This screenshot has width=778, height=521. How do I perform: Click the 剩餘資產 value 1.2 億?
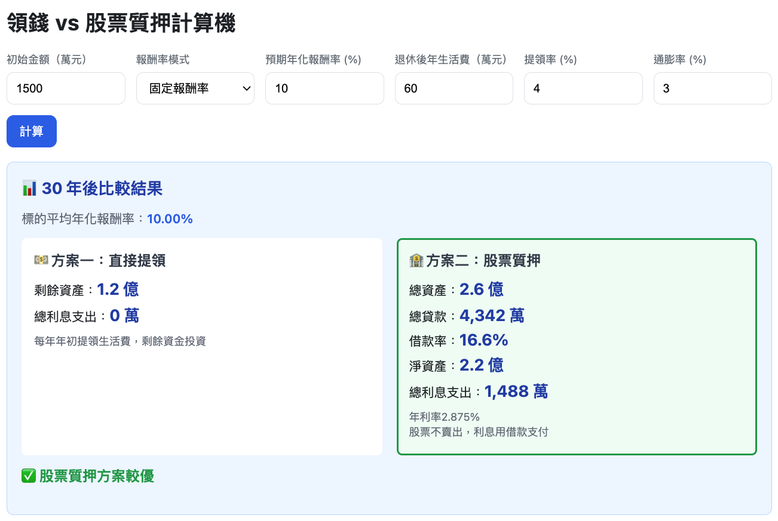(x=118, y=289)
